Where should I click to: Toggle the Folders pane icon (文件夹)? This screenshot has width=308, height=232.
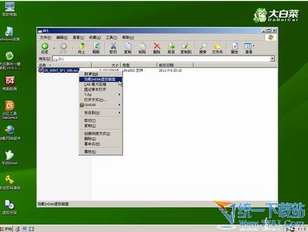217,48
